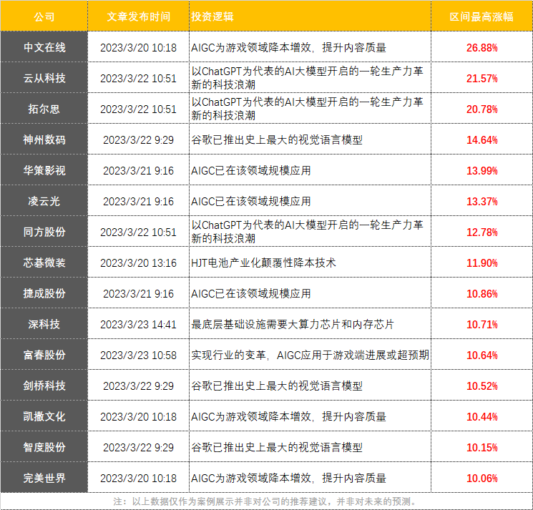Select the 智度股份 company cell

point(44,447)
